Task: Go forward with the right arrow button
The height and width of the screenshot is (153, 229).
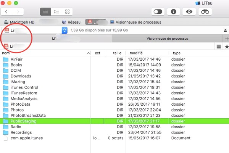Action: pyautogui.click(x=19, y=12)
